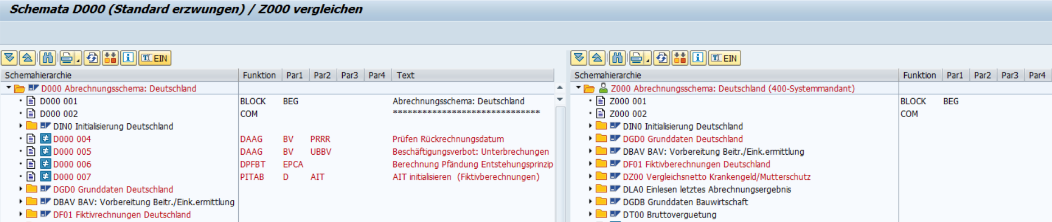Click Par4 column header in Z000 pane
This screenshot has height=222, width=1052.
pyautogui.click(x=1038, y=75)
